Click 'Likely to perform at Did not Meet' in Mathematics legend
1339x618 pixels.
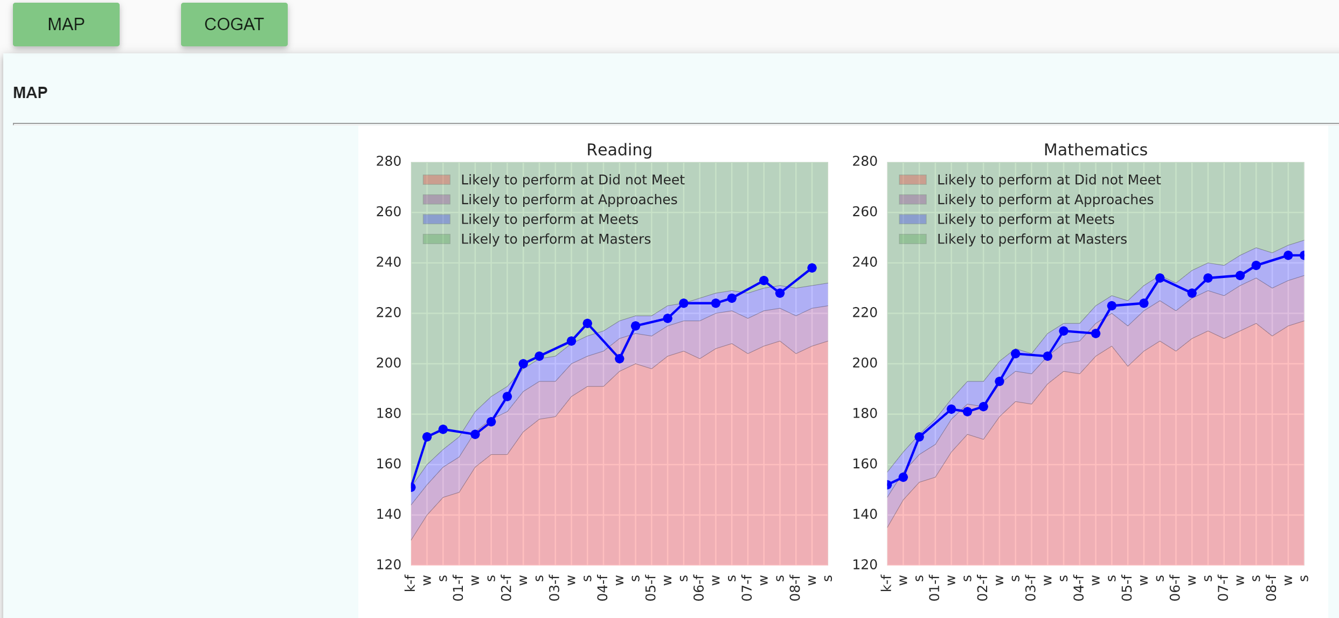pyautogui.click(x=1049, y=179)
